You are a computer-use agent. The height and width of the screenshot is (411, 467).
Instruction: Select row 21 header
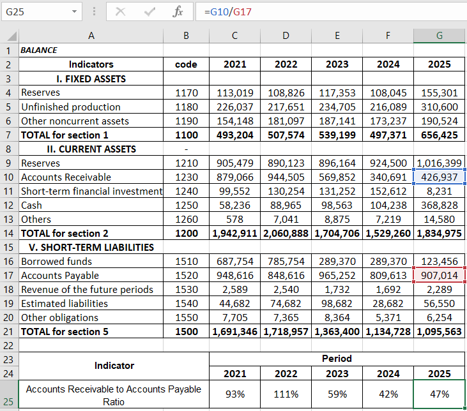9,331
